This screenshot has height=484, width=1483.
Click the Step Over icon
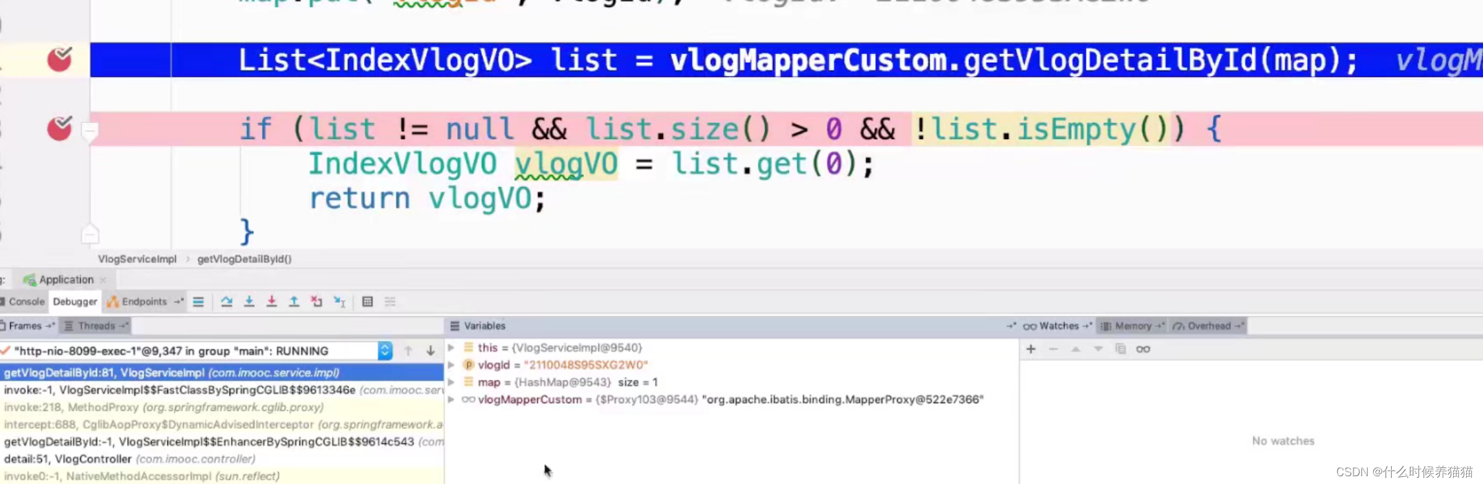(x=226, y=302)
